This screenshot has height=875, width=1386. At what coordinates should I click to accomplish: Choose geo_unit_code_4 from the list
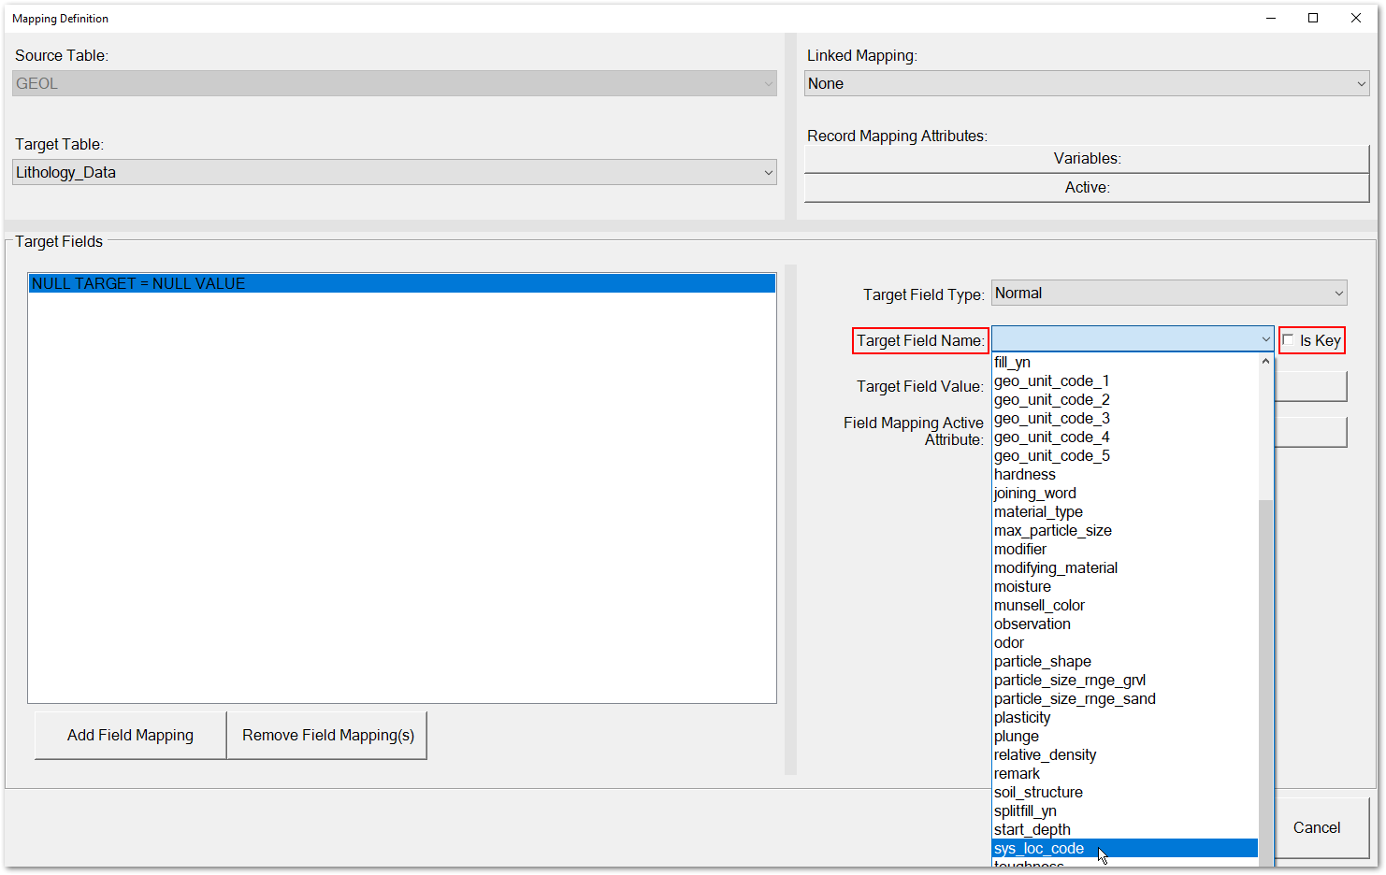pyautogui.click(x=1125, y=437)
